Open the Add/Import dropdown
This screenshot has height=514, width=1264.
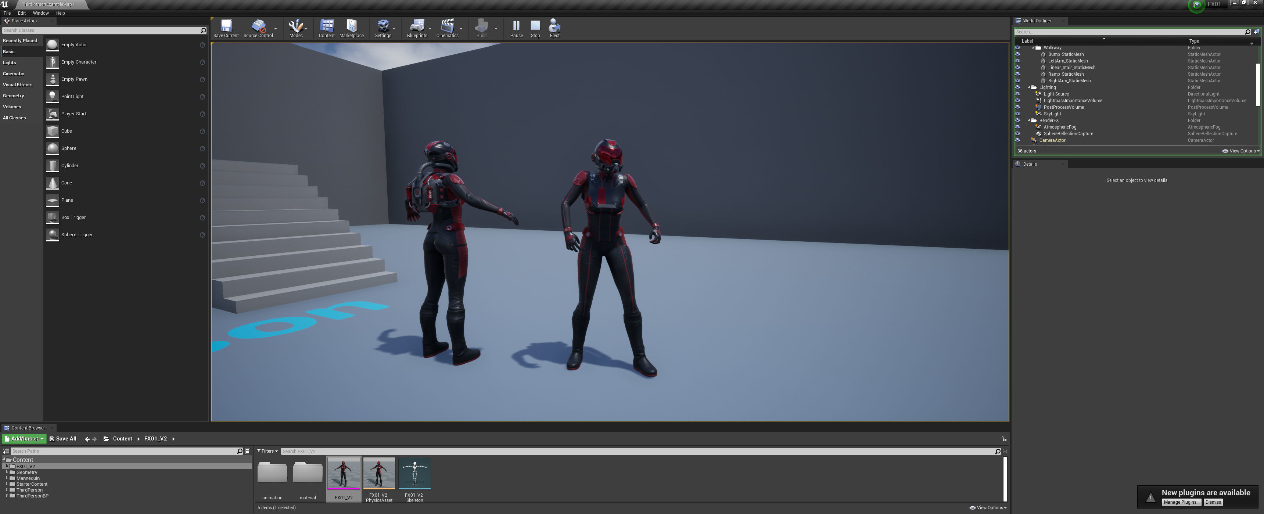(x=24, y=439)
